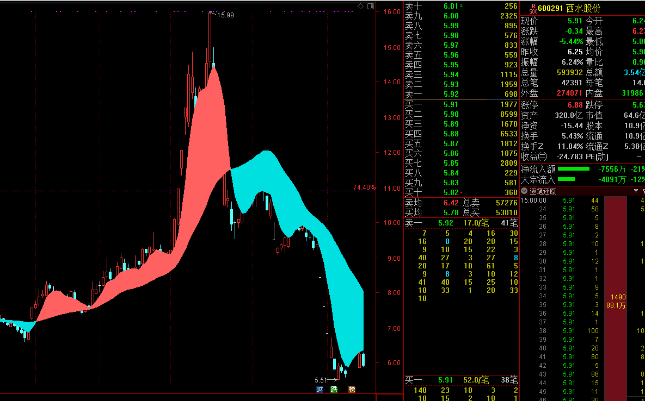Viewport: 645px width, 401px height.
Task: Click stock title 600291 西水股份
Action: pyautogui.click(x=564, y=8)
